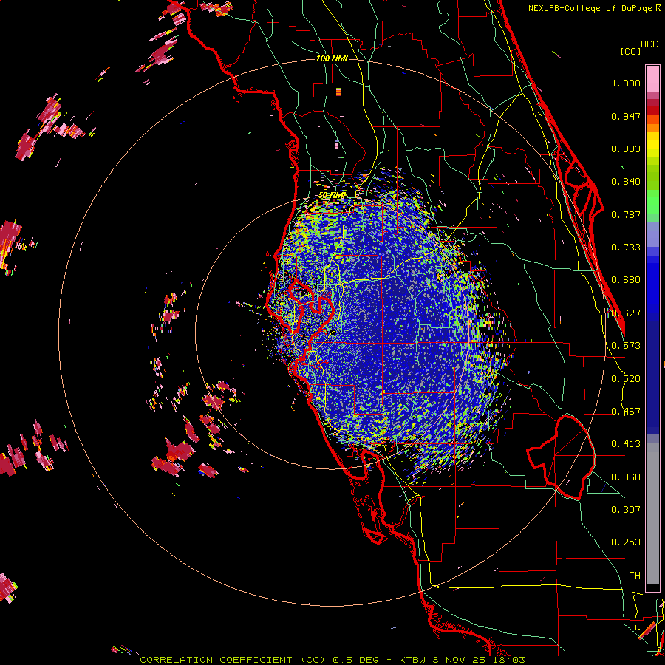
Task: Click the CORRELATION COEFFICIENT caption text
Action: (x=216, y=660)
